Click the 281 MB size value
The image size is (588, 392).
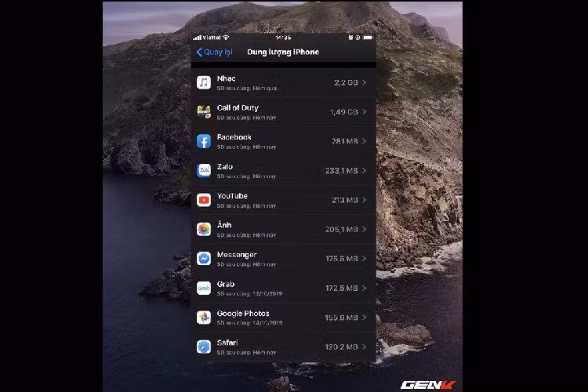pos(345,141)
